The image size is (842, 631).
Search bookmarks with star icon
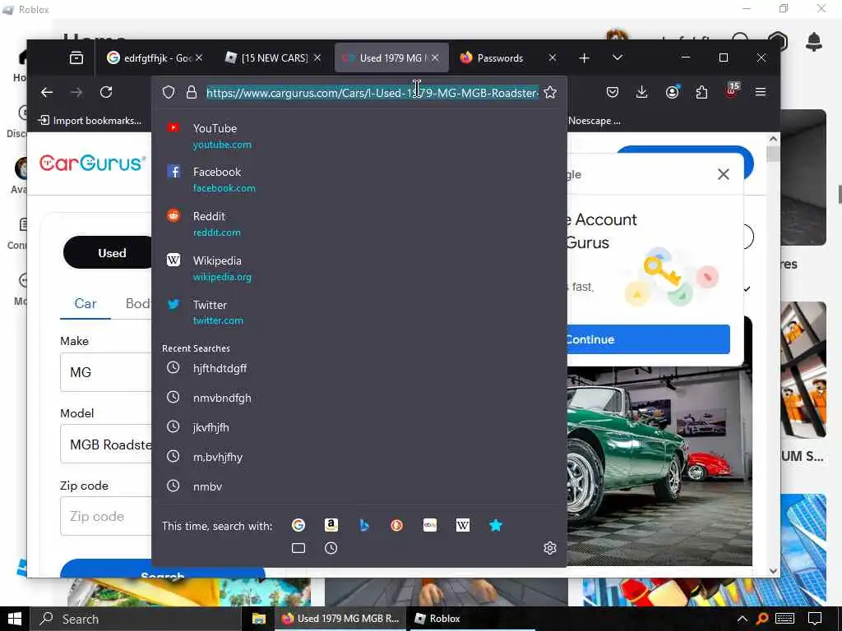click(496, 525)
